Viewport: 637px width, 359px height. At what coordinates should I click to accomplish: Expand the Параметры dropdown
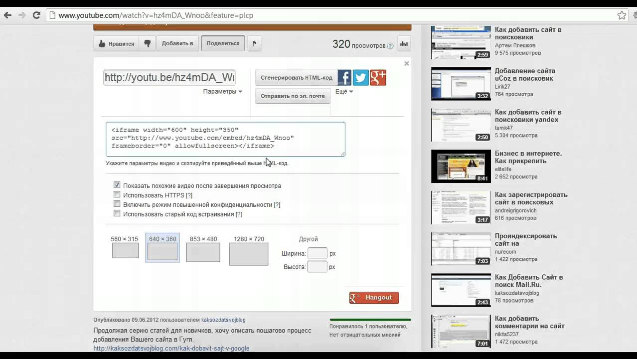click(x=222, y=91)
